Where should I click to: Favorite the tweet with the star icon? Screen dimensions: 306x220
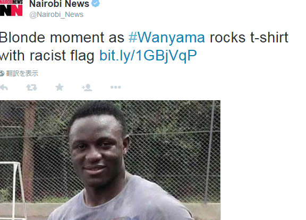59,87
